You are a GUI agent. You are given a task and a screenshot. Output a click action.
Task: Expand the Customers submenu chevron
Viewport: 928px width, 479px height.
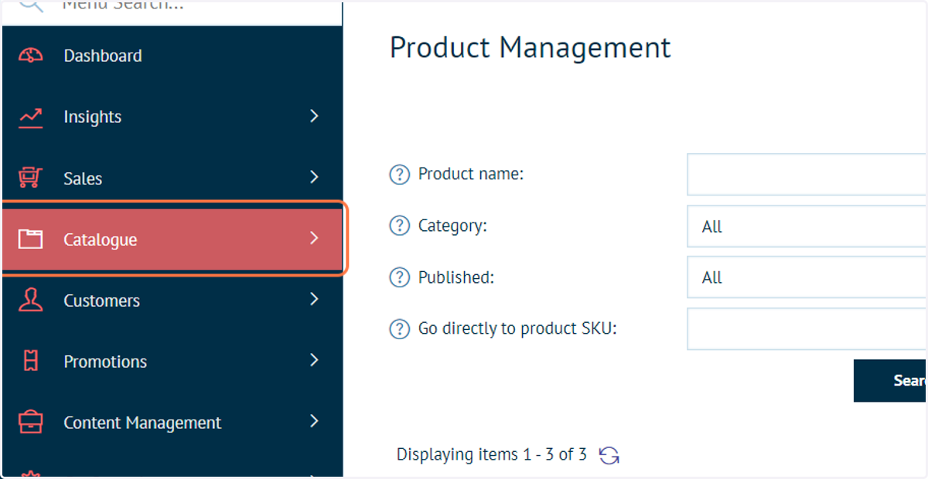click(x=314, y=299)
